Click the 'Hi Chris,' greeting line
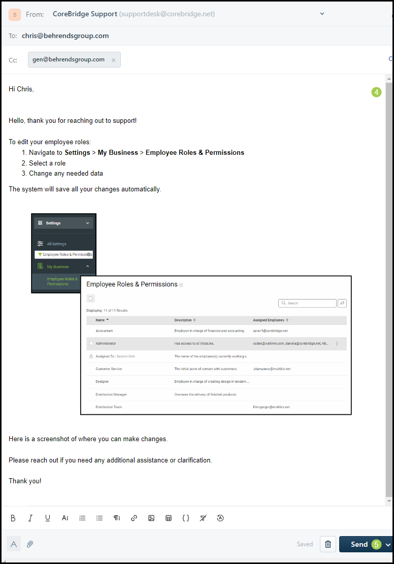This screenshot has width=394, height=564. pyautogui.click(x=21, y=89)
